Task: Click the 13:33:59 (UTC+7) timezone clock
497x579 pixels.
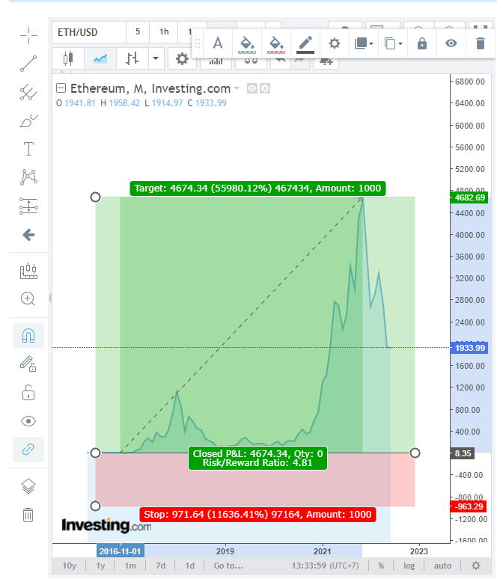Action: 325,566
